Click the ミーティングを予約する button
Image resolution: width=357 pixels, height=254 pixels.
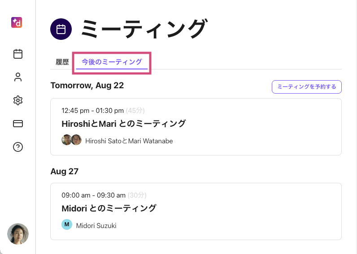click(306, 87)
